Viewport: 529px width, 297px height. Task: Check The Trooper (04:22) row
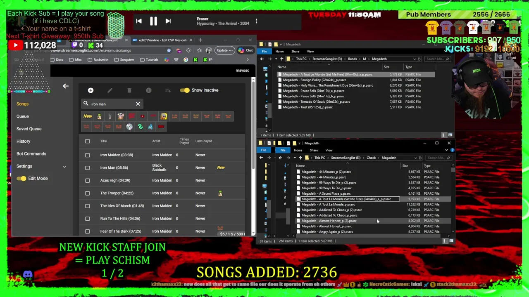[x=87, y=193]
